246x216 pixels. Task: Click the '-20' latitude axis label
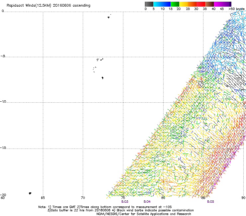tap(3, 195)
